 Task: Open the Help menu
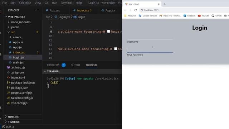point(79,3)
